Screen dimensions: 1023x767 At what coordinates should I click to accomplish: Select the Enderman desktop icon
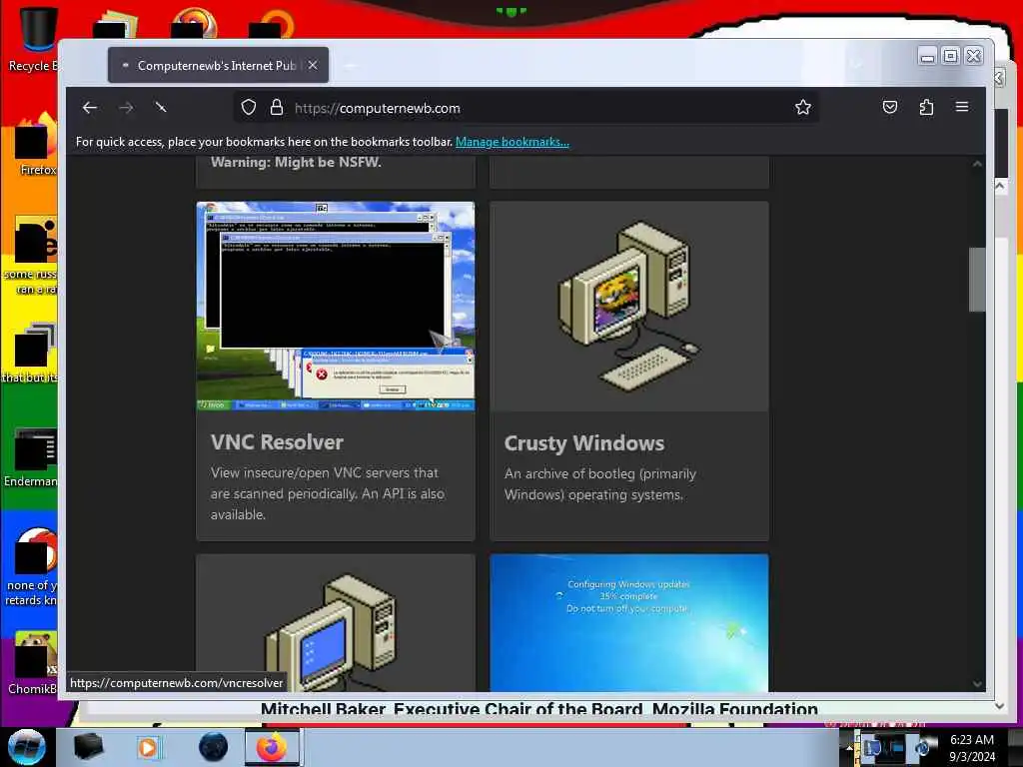pyautogui.click(x=33, y=456)
